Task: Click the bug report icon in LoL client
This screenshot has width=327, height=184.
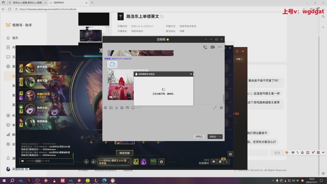Action: coord(230,154)
